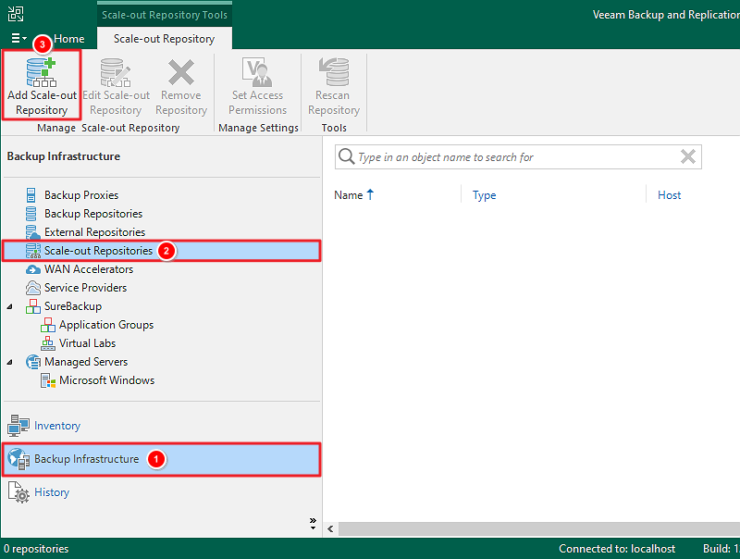Image resolution: width=740 pixels, height=559 pixels.
Task: Select the Scale-out Repository ribbon tab
Action: [164, 38]
